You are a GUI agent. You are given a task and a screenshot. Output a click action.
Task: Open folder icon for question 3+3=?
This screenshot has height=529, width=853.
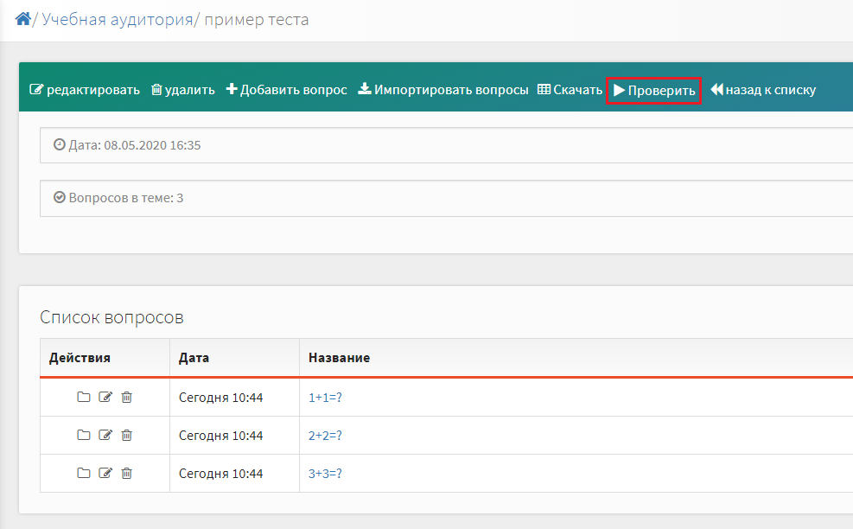coord(83,473)
